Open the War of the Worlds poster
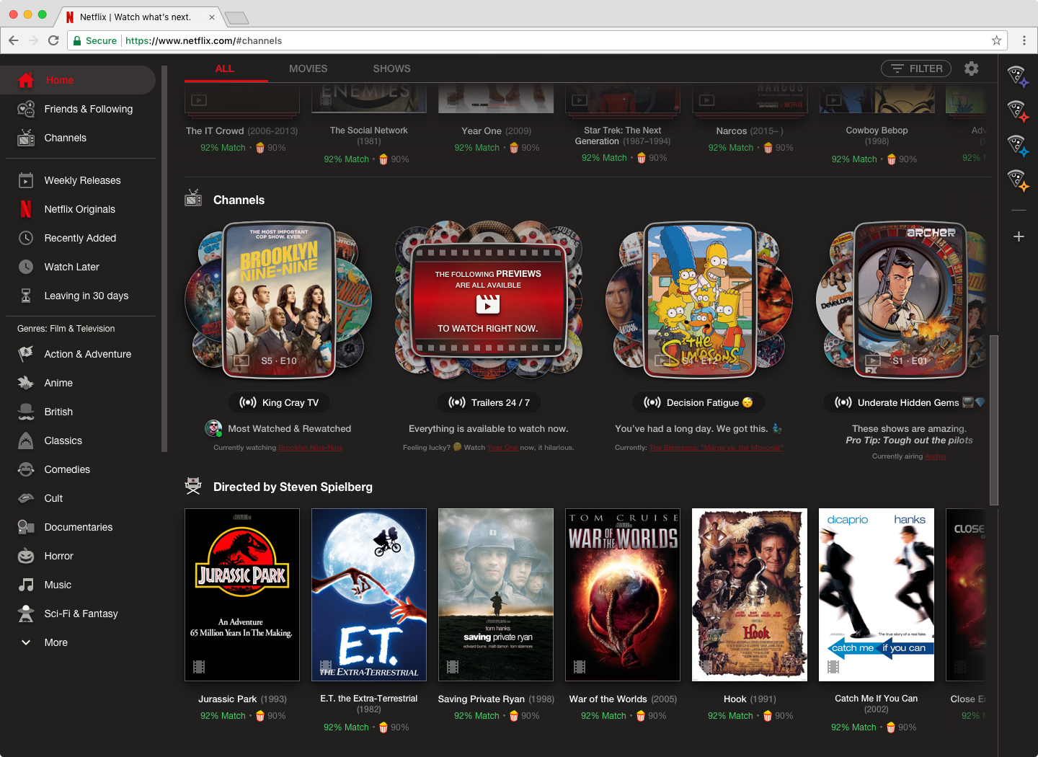This screenshot has height=757, width=1038. [x=623, y=595]
